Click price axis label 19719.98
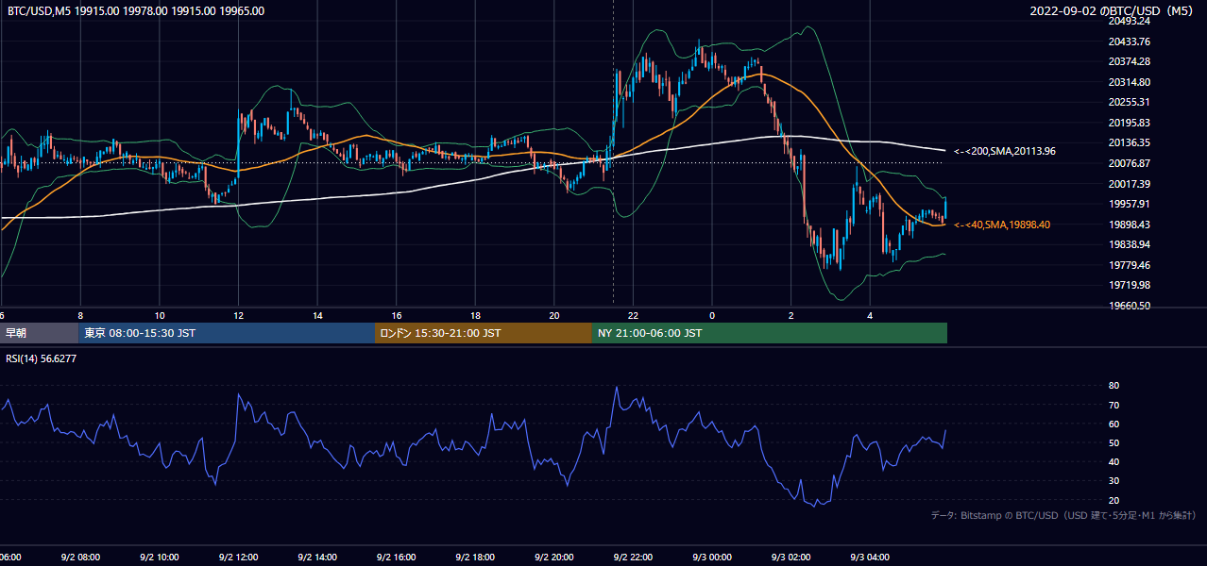This screenshot has height=566, width=1207. (1129, 285)
